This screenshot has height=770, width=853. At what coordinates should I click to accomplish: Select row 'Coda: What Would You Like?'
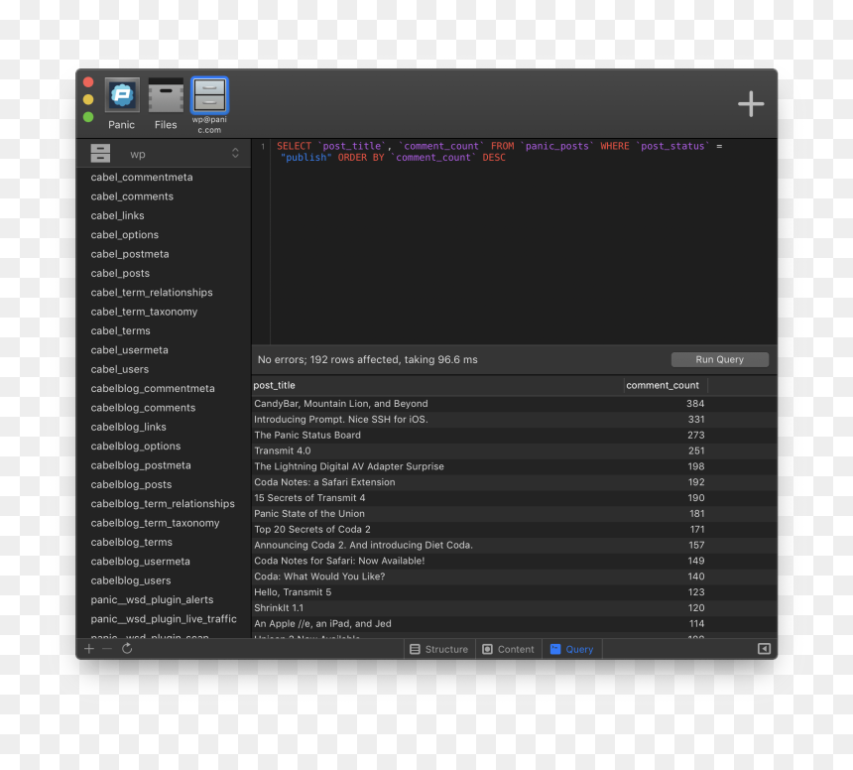coord(514,577)
